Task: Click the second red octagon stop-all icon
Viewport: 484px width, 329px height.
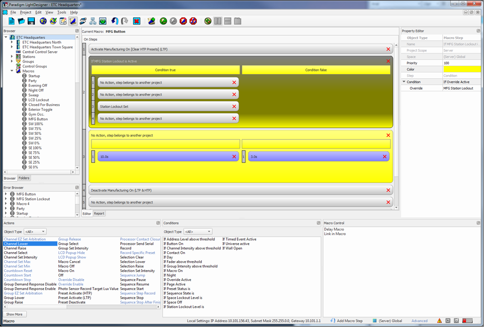Action: point(193,21)
